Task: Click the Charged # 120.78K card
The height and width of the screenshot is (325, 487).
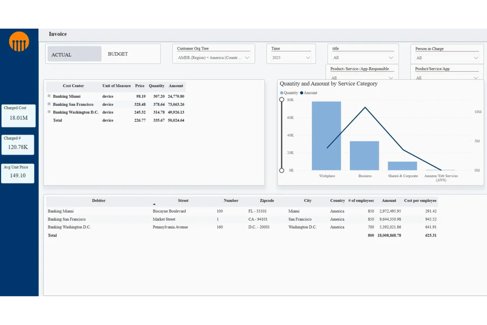Action: coord(18,144)
